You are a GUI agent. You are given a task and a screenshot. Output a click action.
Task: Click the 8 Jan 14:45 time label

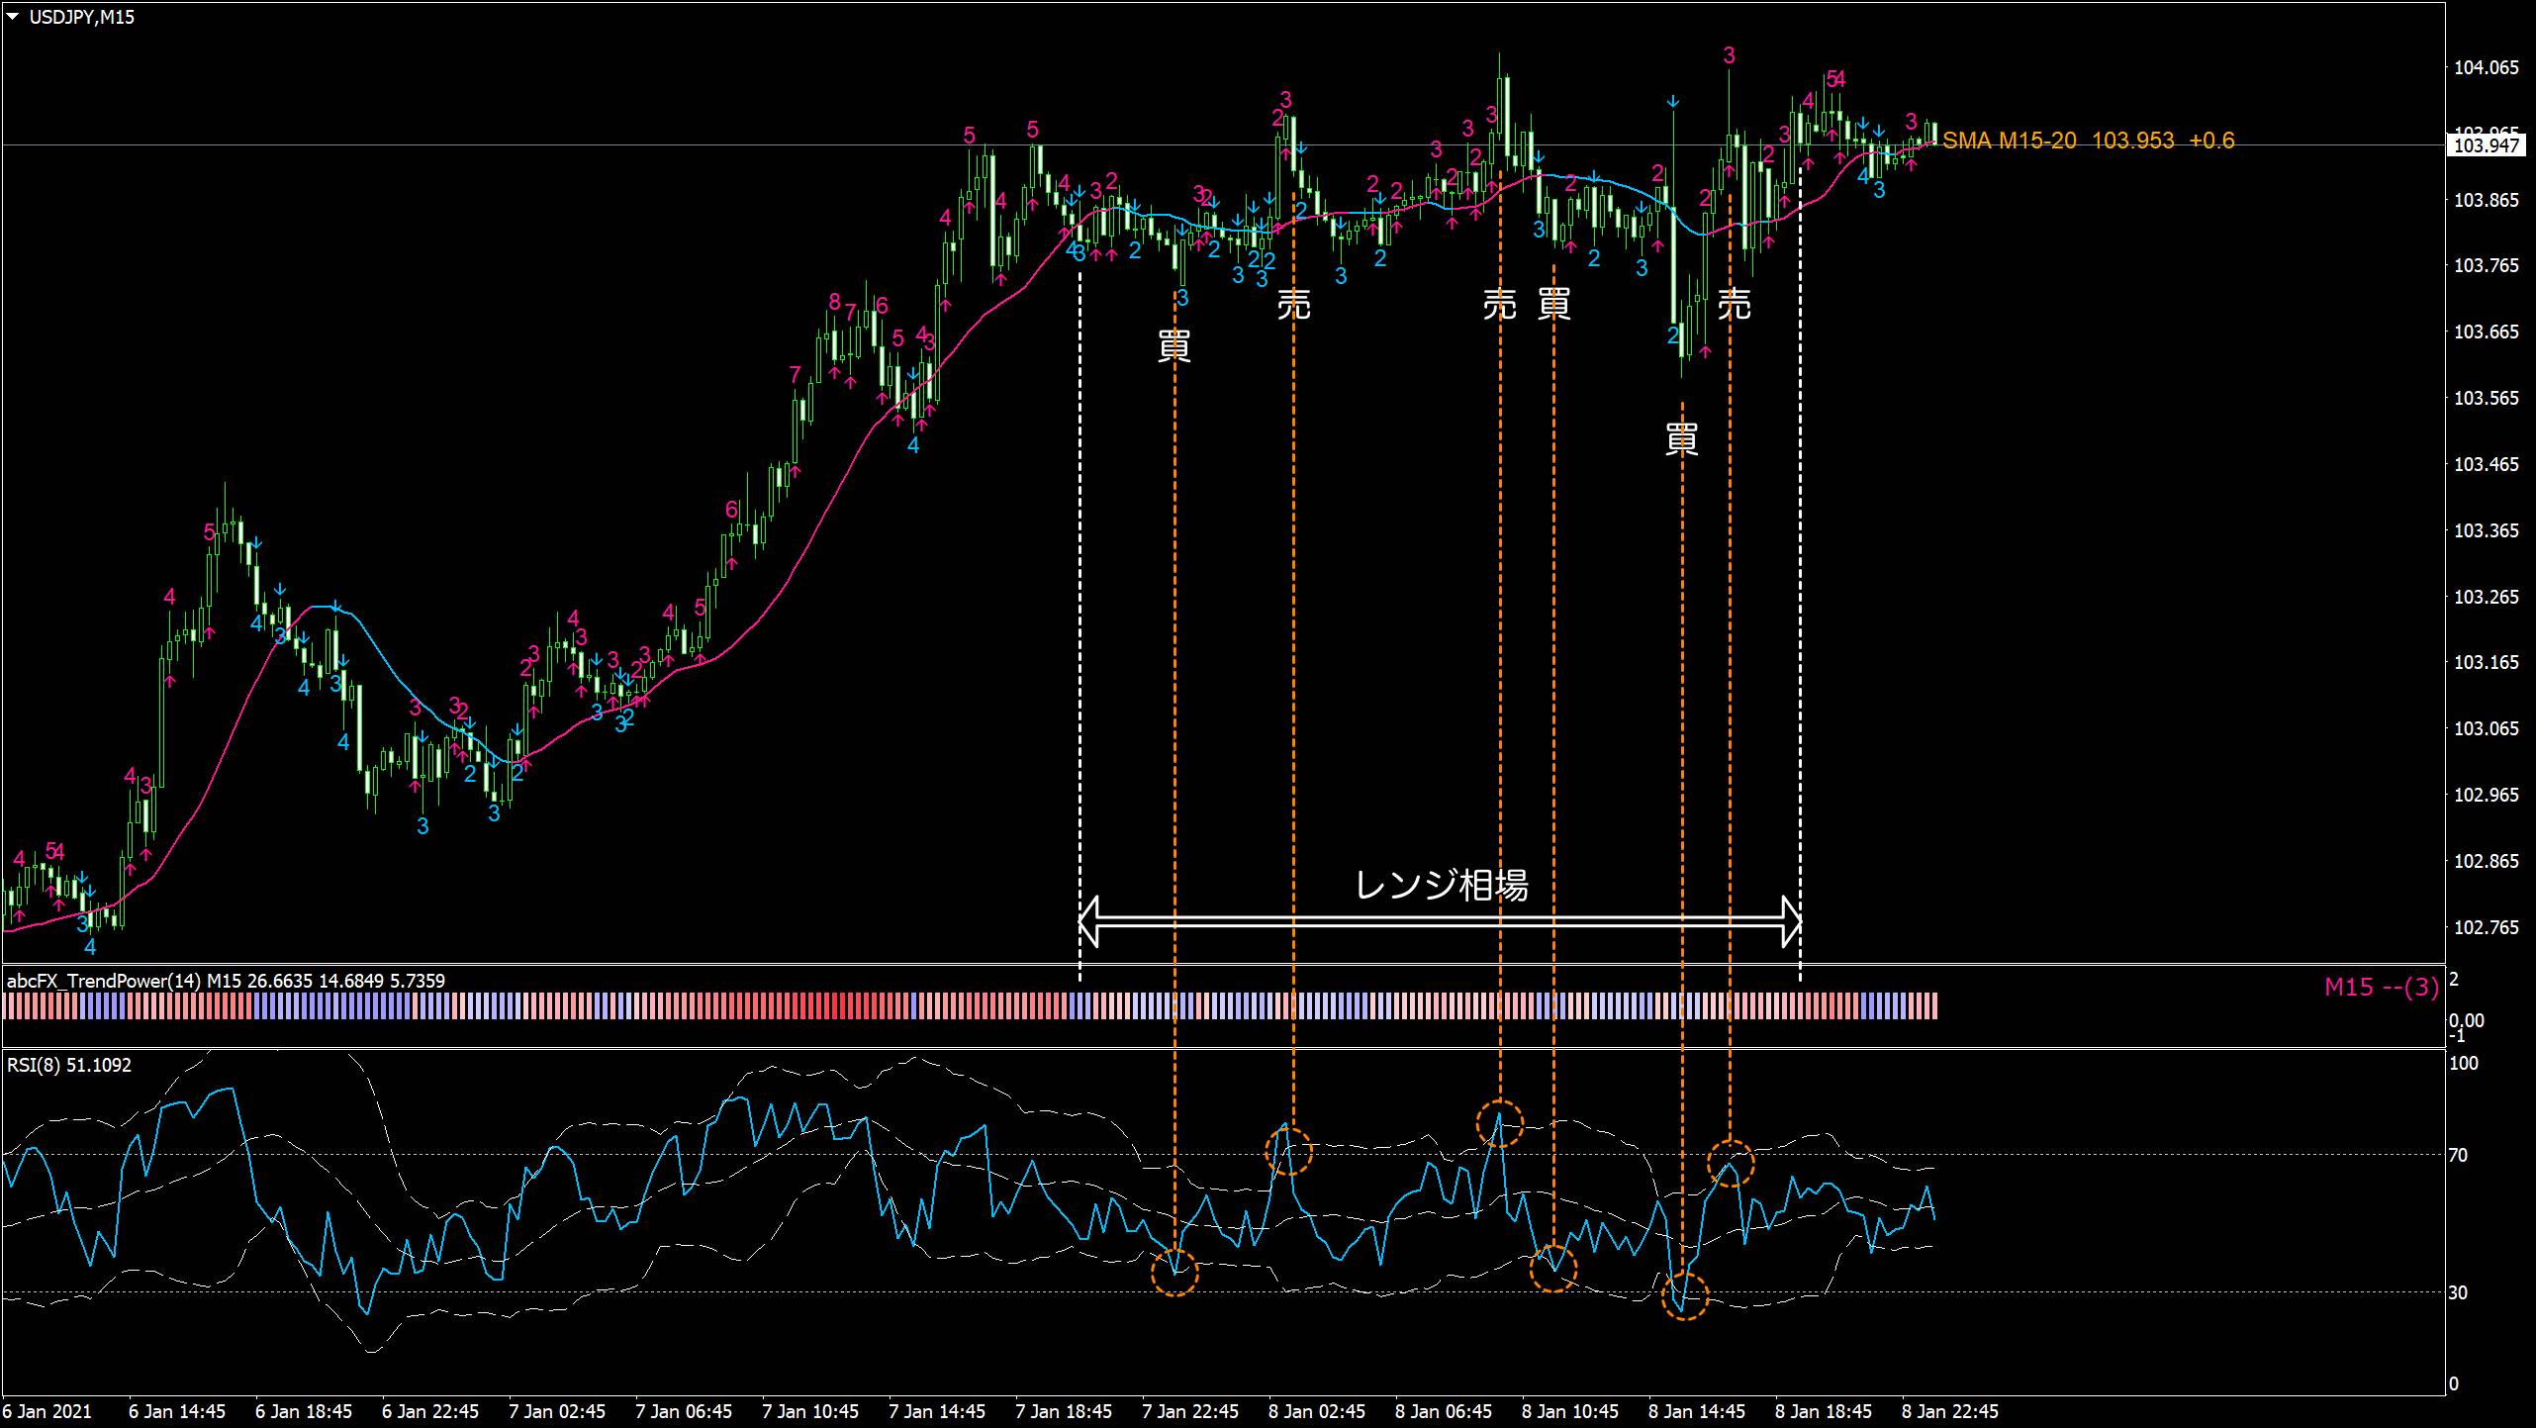1696,1411
